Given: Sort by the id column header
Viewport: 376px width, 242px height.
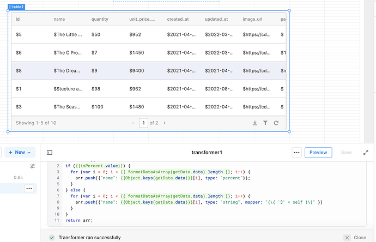Looking at the screenshot, I should pyautogui.click(x=18, y=19).
